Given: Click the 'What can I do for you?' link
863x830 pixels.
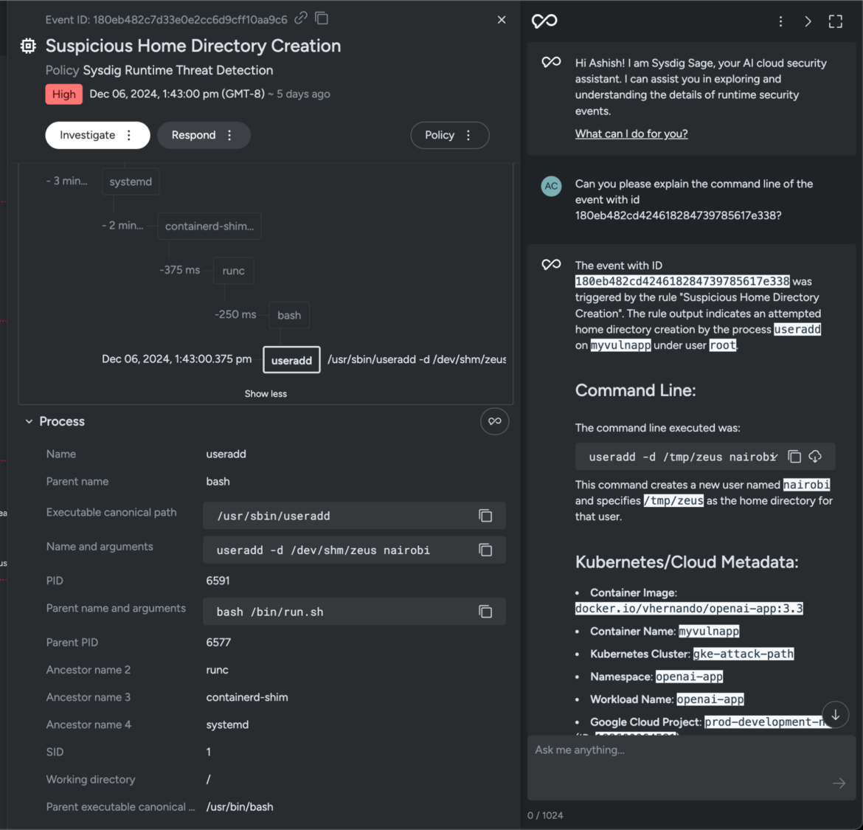Looking at the screenshot, I should tap(631, 134).
